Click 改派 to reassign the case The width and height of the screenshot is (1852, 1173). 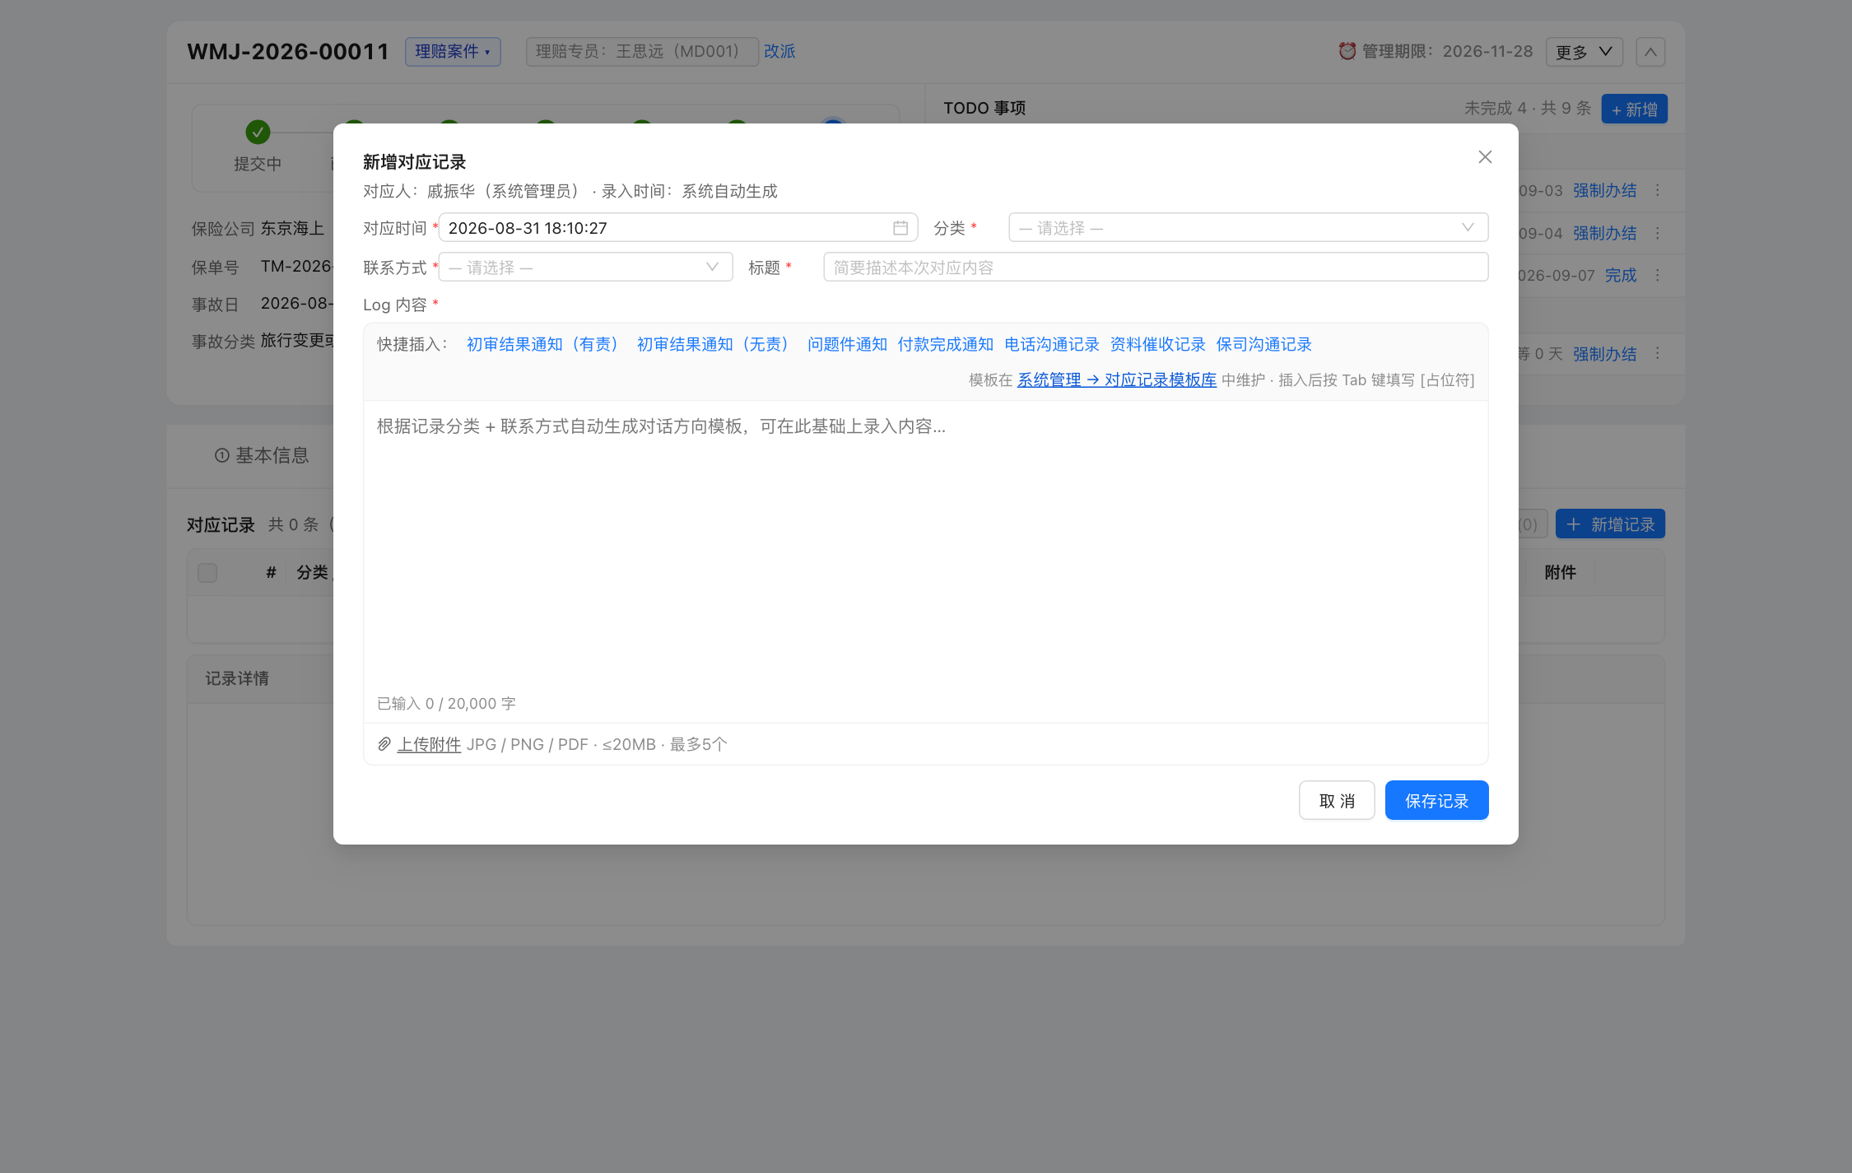(779, 51)
